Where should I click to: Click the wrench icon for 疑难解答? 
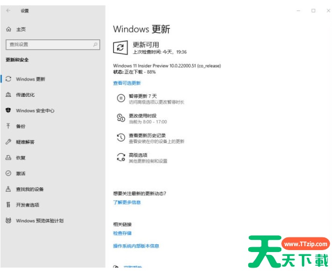click(8, 142)
